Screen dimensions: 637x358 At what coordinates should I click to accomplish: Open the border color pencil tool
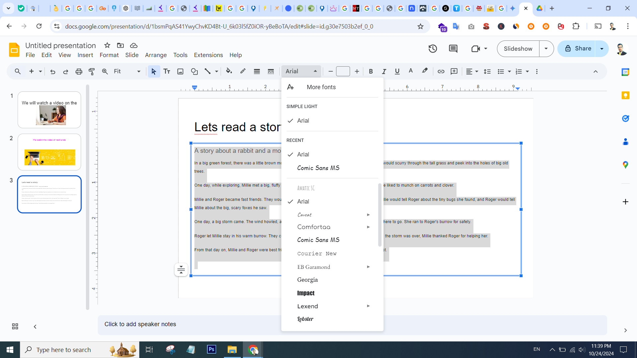pyautogui.click(x=243, y=71)
